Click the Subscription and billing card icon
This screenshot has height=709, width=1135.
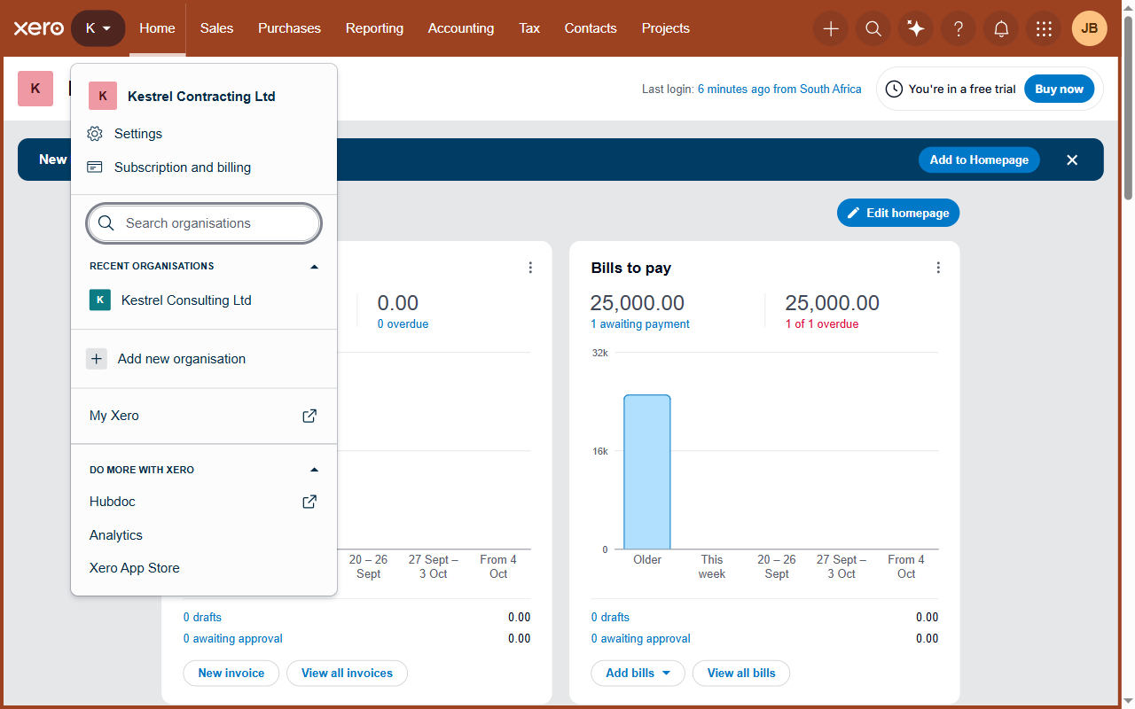(x=95, y=168)
